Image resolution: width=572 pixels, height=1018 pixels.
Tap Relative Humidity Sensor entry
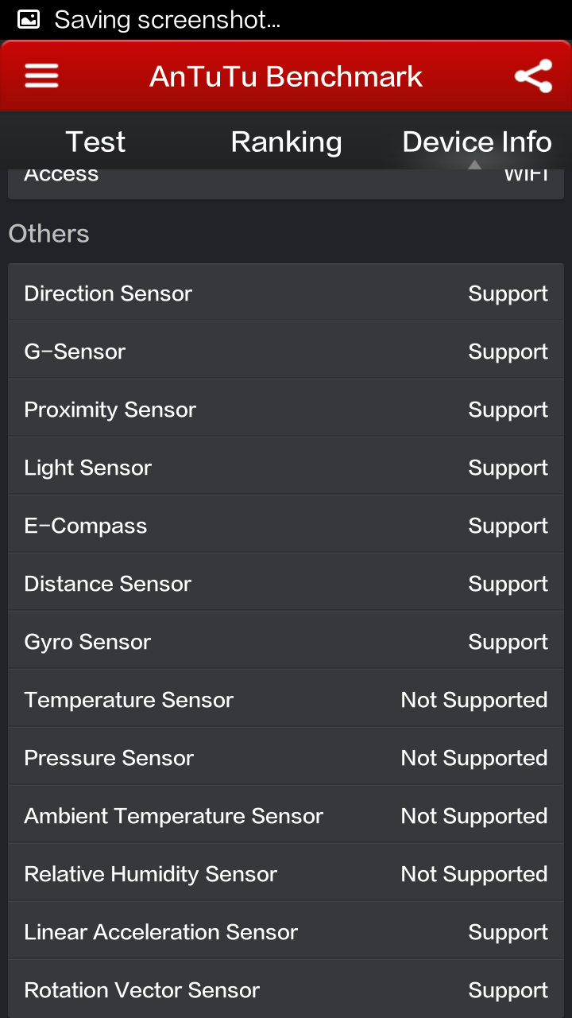coord(286,873)
